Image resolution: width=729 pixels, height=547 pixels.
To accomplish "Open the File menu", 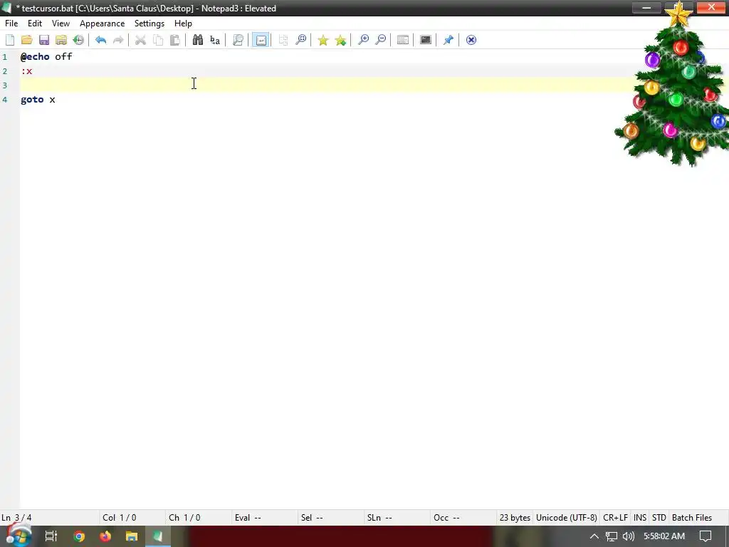I will (x=11, y=24).
